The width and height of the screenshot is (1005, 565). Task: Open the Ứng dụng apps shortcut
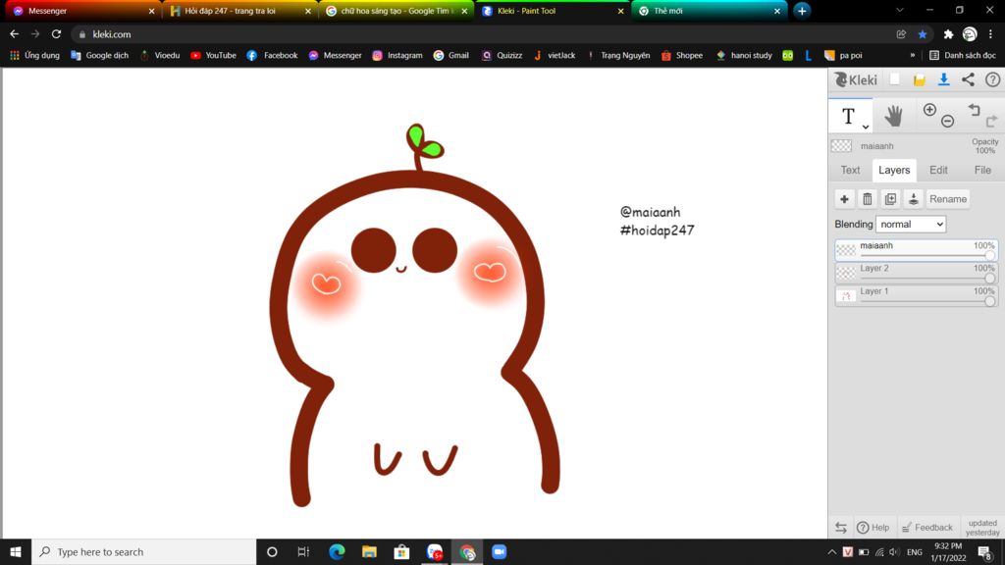(x=34, y=56)
